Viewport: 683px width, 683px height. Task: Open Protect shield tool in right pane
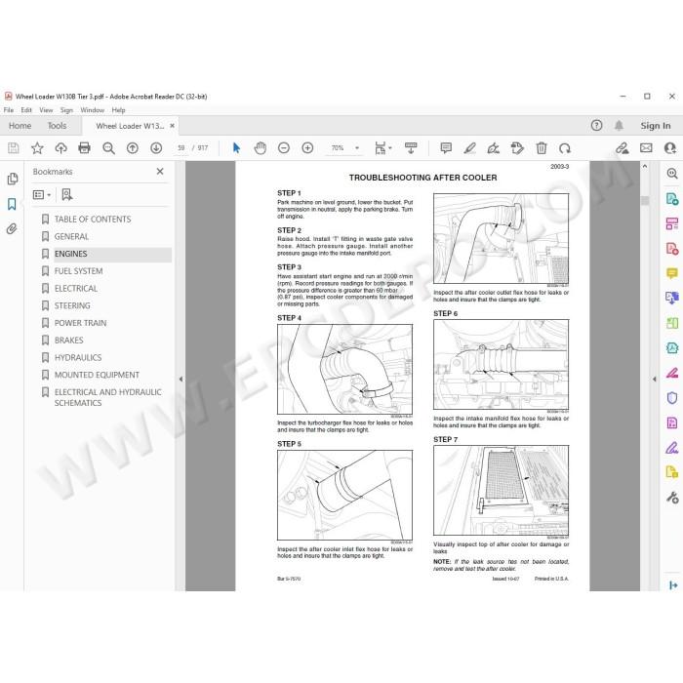672,398
